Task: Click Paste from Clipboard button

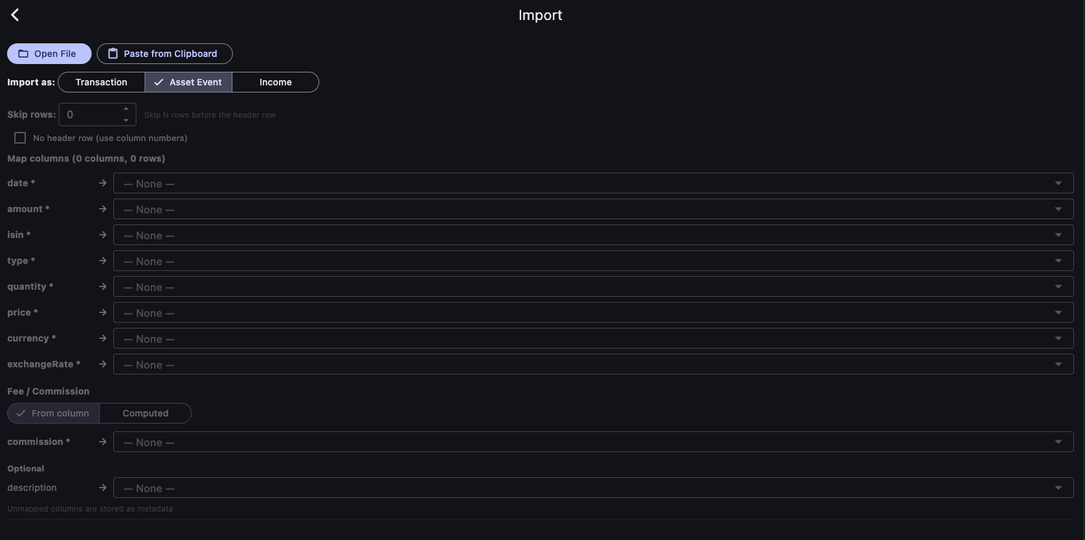Action: 164,54
